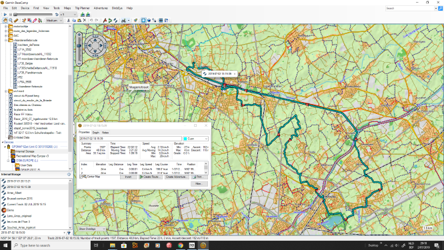Open the Cyan track color dropdown
Screen dimensions: 444x250
tap(195, 139)
